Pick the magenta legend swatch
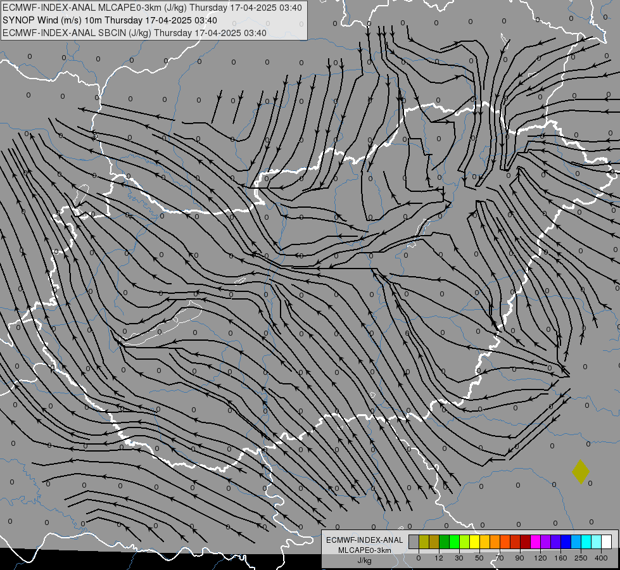The width and height of the screenshot is (620, 570). (536, 541)
